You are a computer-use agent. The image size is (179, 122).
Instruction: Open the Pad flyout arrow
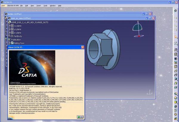[177, 51]
